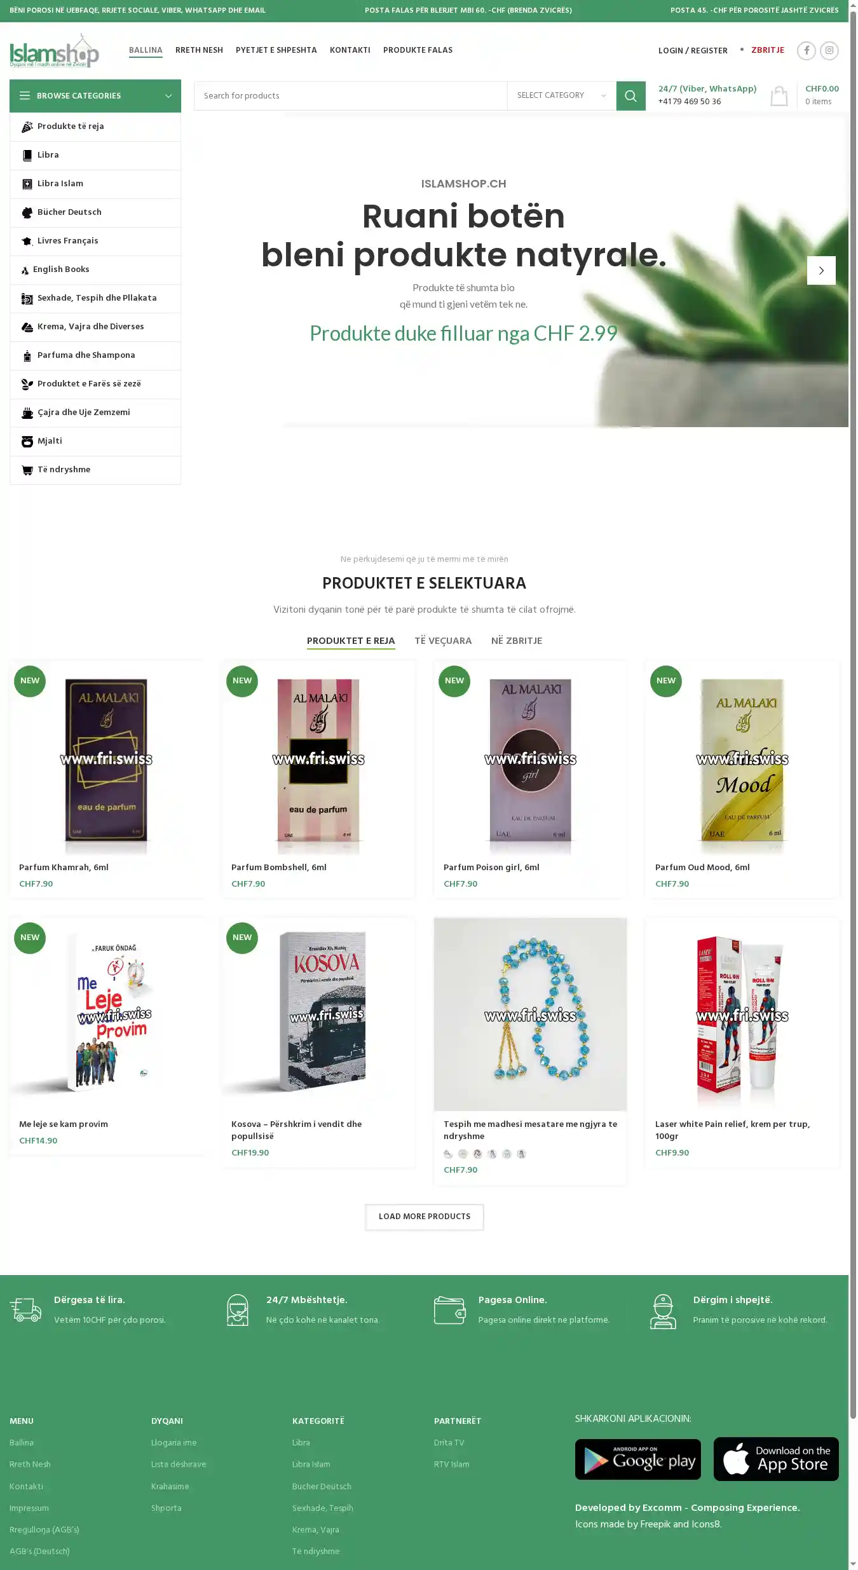Expand the Select Category dropdown
The image size is (858, 1570).
point(561,96)
